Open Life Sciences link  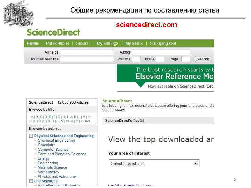[x=46, y=181]
